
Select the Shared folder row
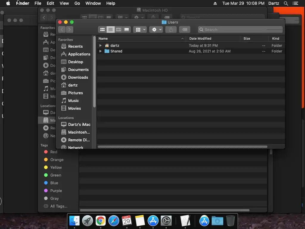point(191,51)
